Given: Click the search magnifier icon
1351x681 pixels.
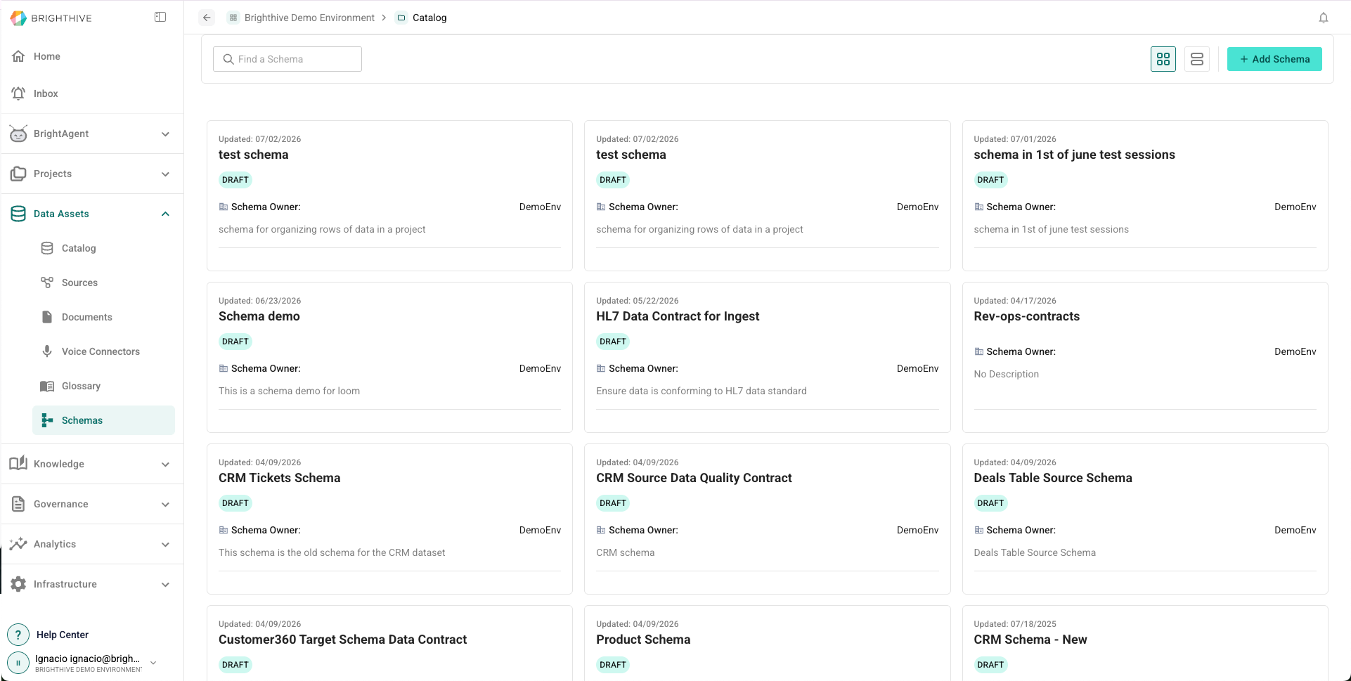Looking at the screenshot, I should pyautogui.click(x=228, y=59).
